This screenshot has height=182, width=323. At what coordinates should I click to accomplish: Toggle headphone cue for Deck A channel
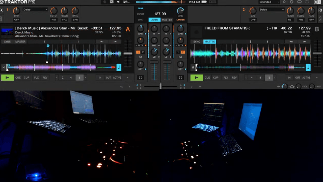[x=141, y=77]
